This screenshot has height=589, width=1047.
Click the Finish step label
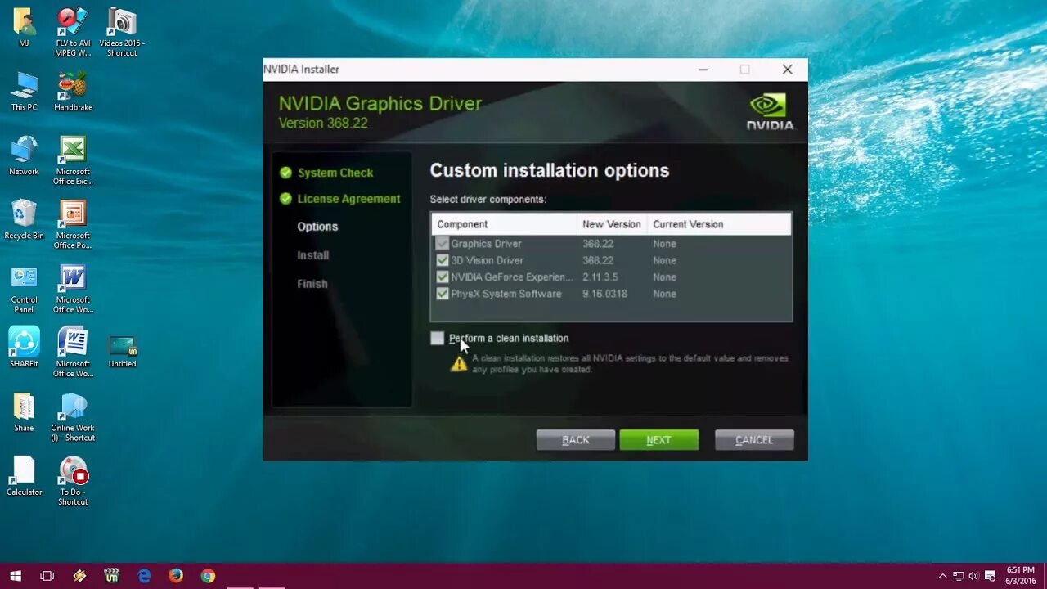[312, 284]
